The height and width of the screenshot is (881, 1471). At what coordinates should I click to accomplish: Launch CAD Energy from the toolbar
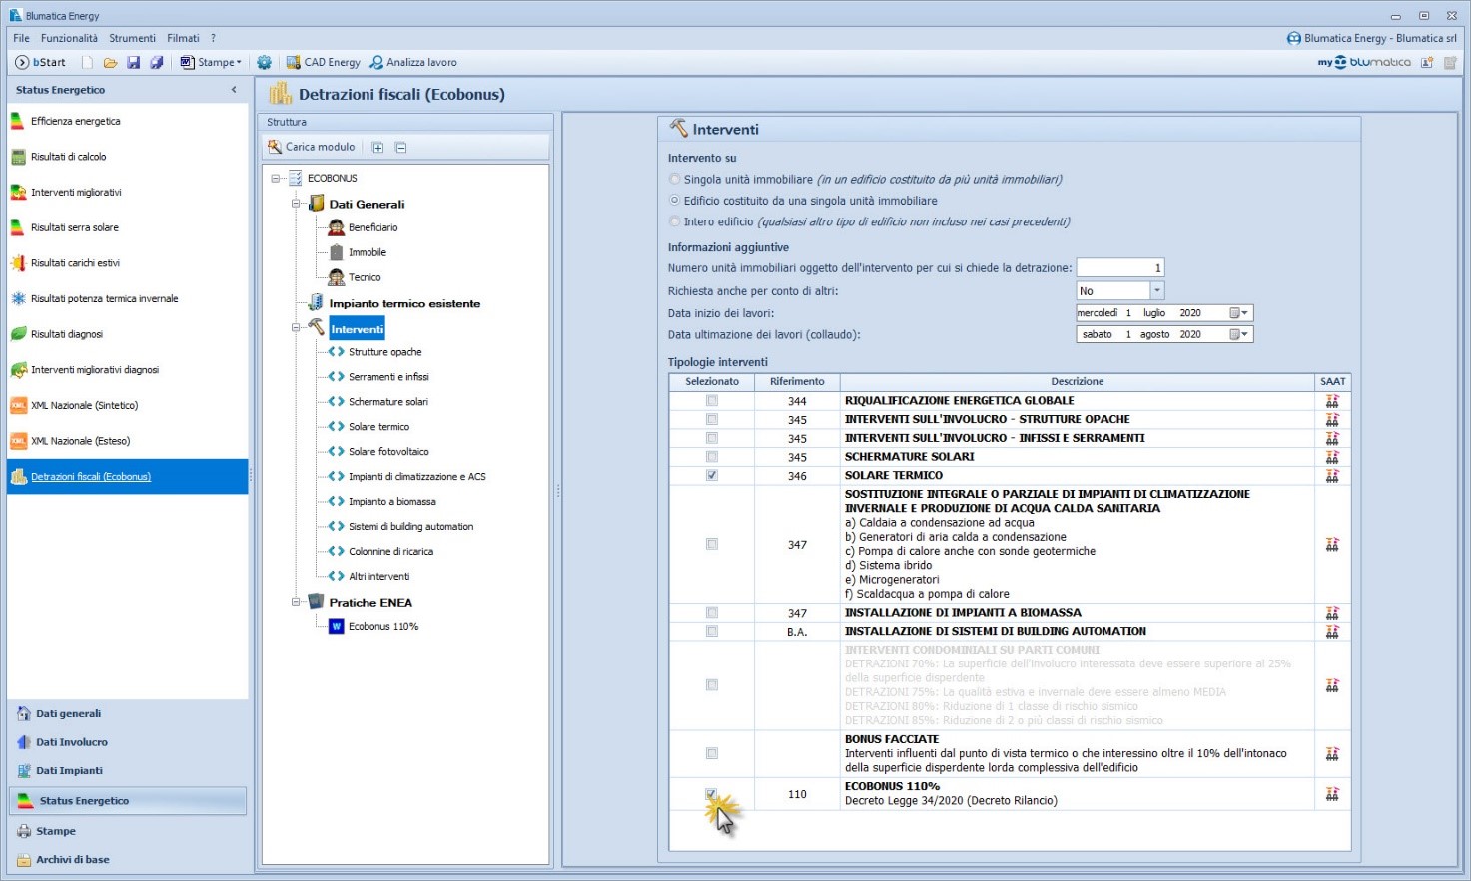point(323,62)
